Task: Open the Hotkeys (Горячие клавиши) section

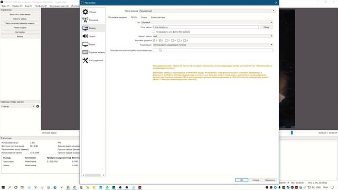Action: (93, 52)
